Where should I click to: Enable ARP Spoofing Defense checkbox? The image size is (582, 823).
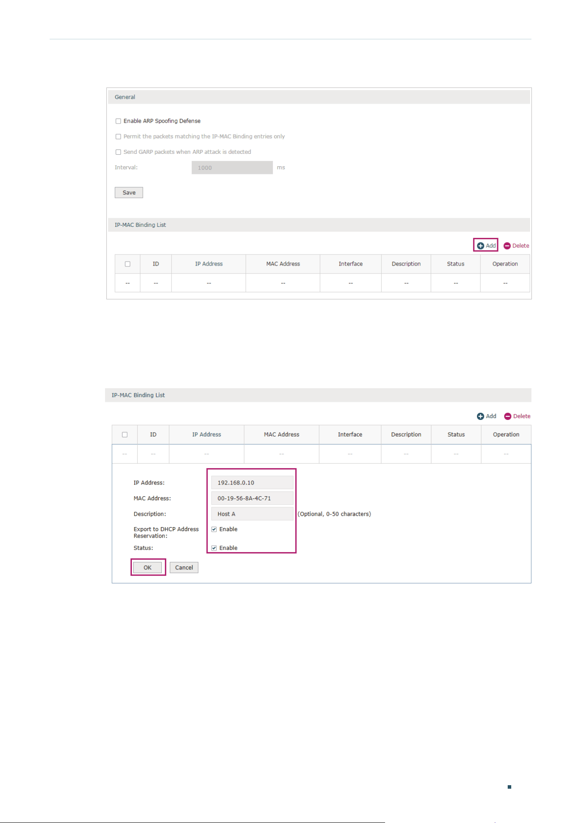point(118,121)
